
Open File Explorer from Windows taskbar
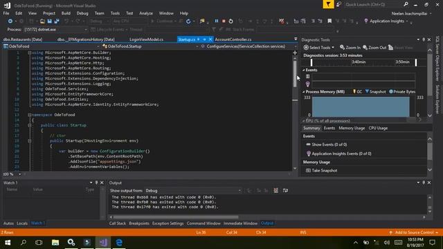(x=55, y=243)
